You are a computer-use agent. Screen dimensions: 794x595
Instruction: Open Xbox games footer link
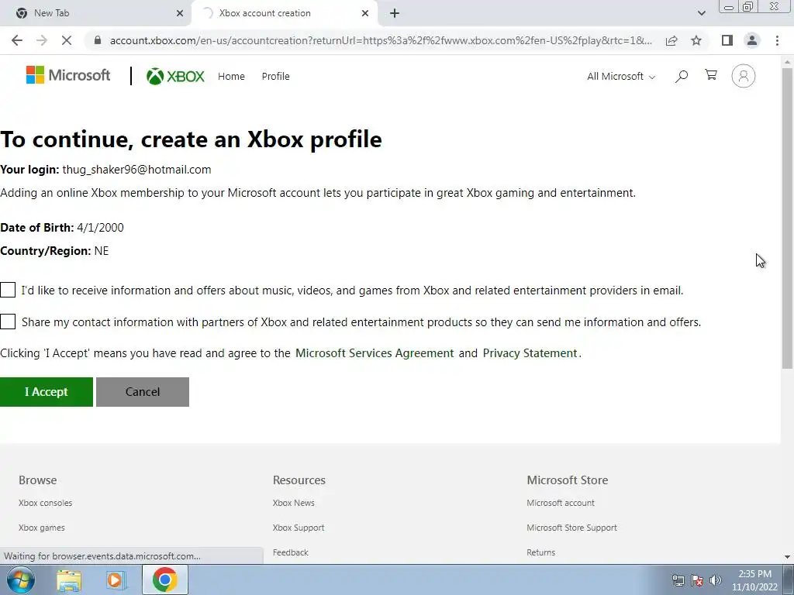(x=42, y=528)
